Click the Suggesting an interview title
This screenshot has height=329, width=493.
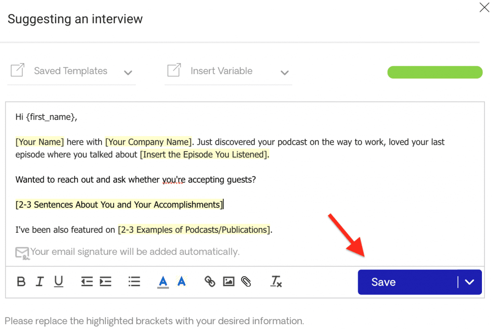pos(75,19)
